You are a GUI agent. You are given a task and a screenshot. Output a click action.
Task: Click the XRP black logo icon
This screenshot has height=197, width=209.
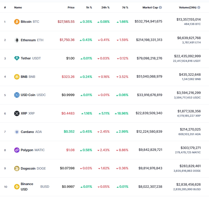[x=17, y=113]
